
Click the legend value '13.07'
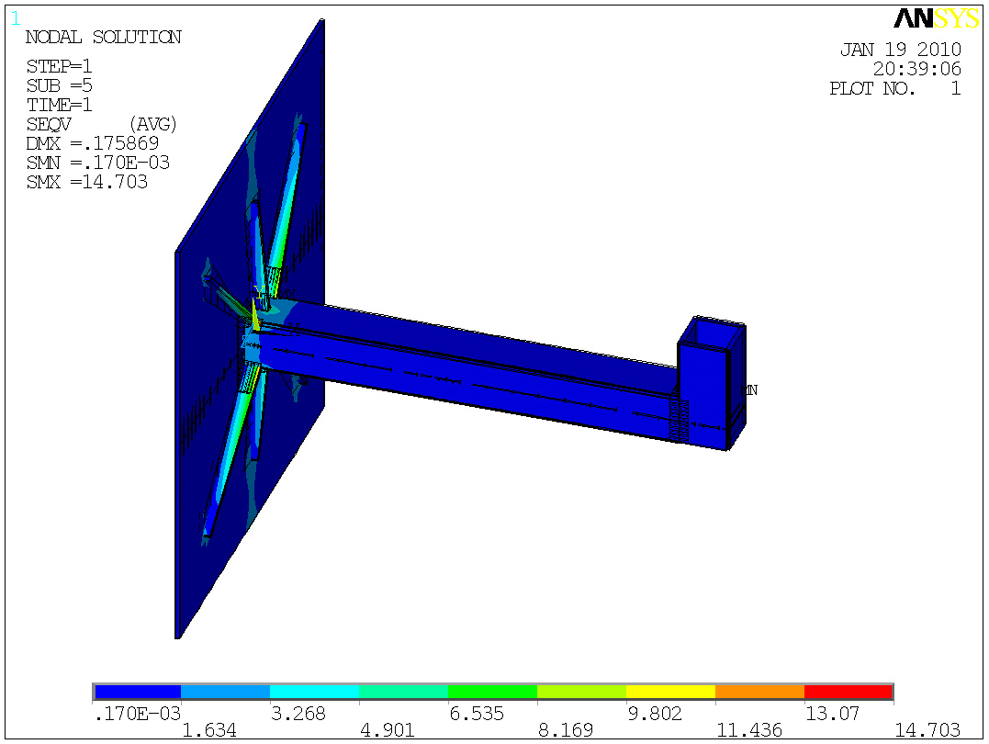[x=833, y=714]
